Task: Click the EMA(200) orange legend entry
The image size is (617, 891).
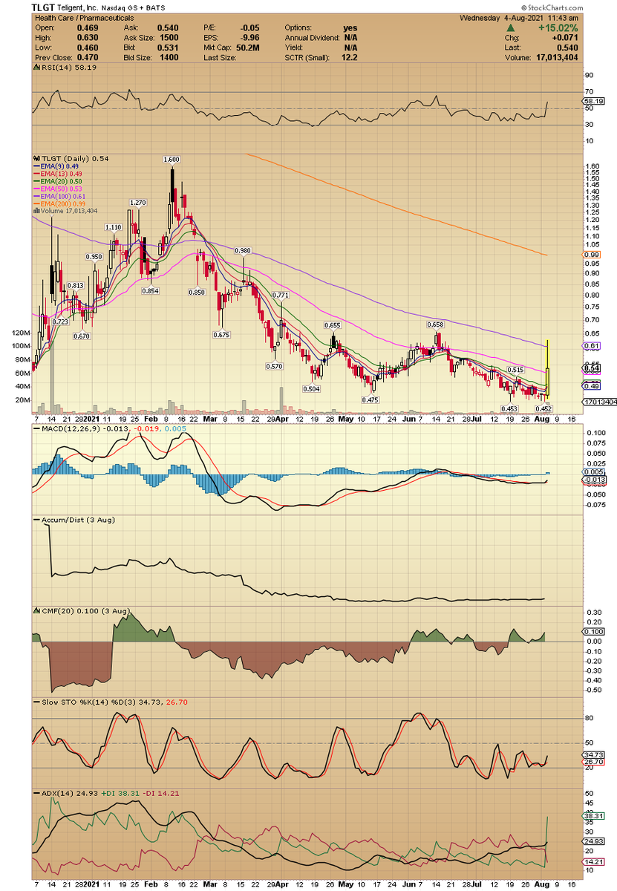Action: pyautogui.click(x=58, y=203)
